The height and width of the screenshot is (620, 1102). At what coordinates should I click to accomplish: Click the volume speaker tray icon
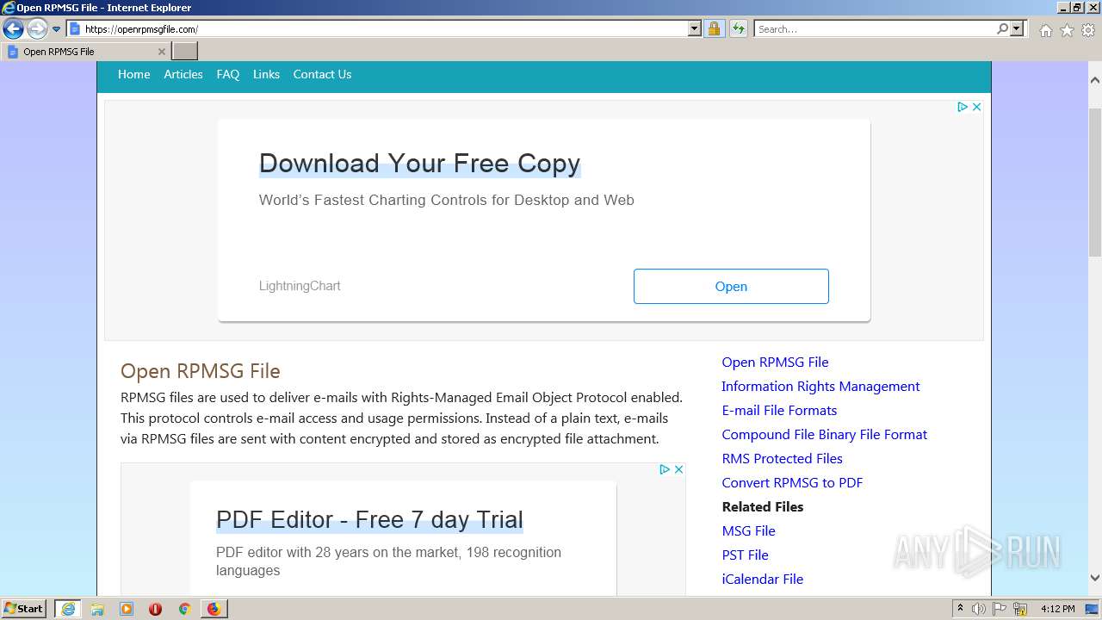click(x=979, y=609)
